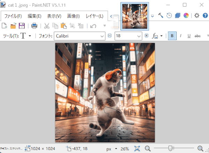
Task: Crop to selection icon
Action: pyautogui.click(x=72, y=26)
